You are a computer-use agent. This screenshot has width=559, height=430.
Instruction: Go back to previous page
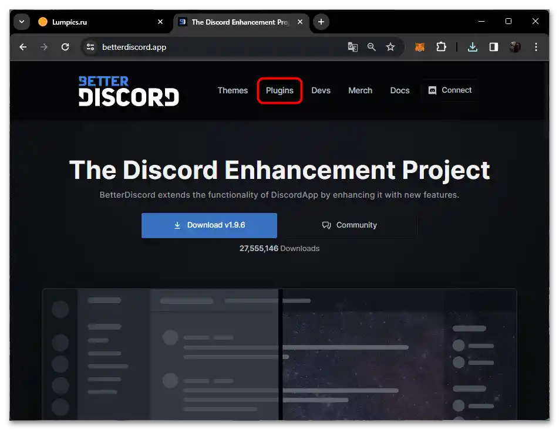click(23, 47)
